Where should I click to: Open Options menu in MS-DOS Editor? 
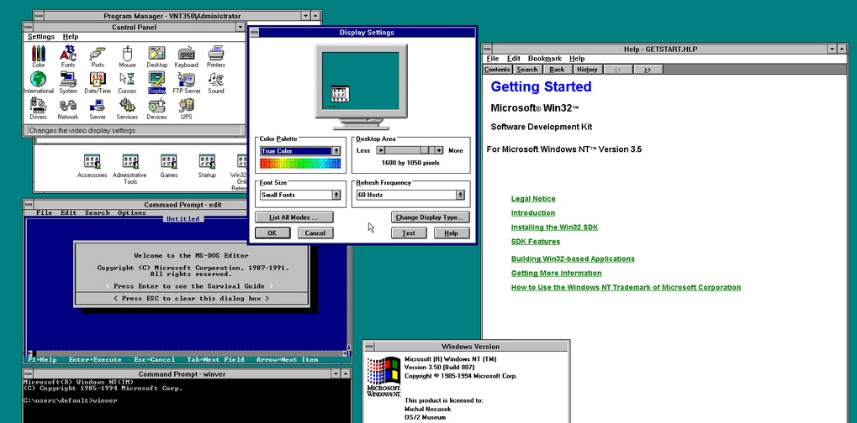point(132,212)
